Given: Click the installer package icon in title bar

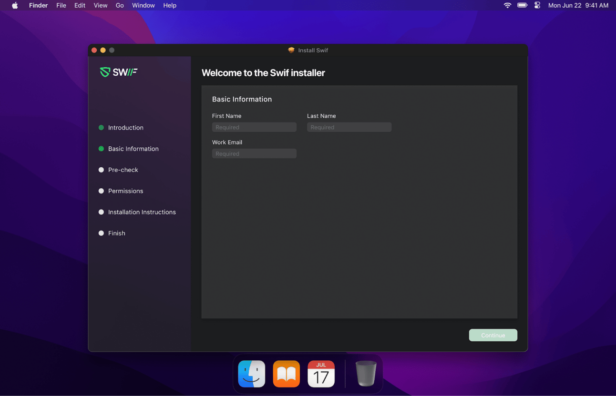Looking at the screenshot, I should click(291, 50).
